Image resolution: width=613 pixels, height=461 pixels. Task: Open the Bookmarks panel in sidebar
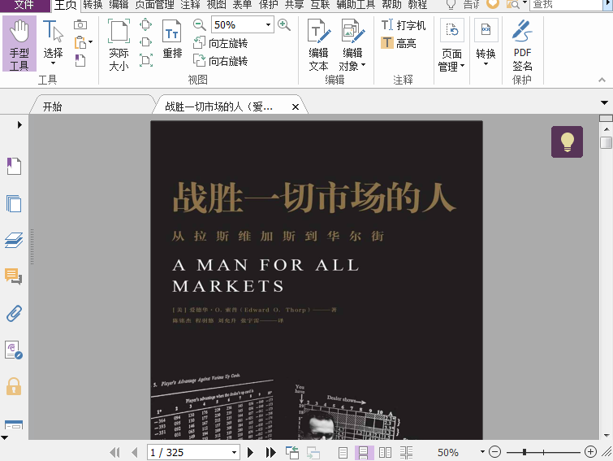(14, 167)
